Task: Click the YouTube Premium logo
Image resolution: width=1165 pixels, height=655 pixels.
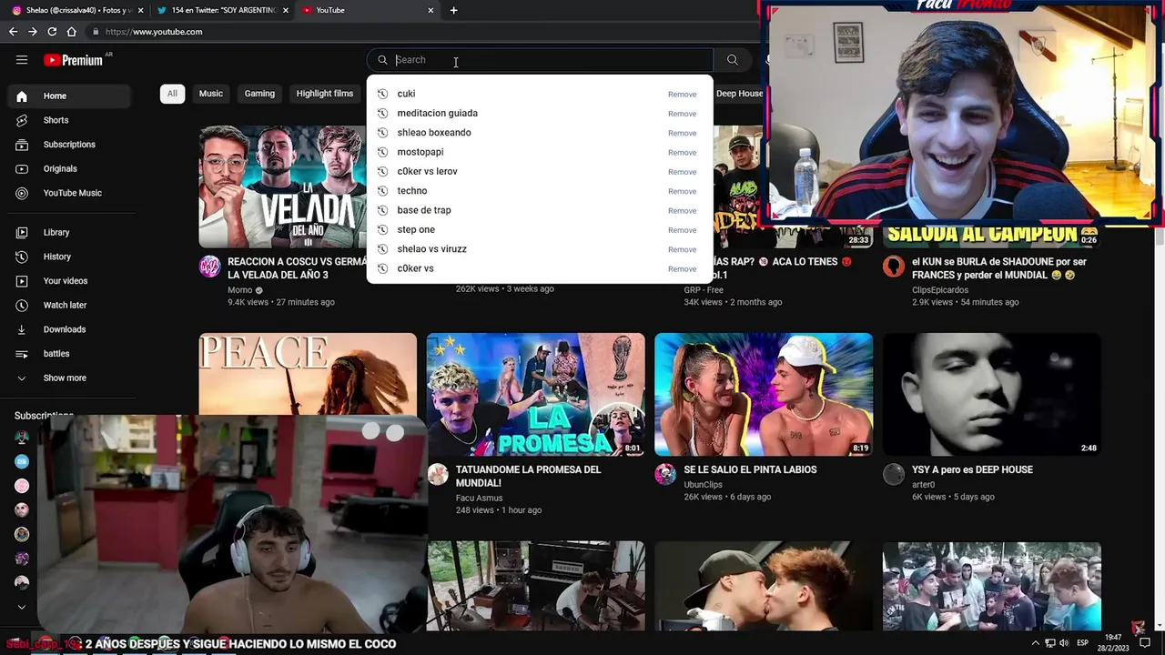Action: 75,60
